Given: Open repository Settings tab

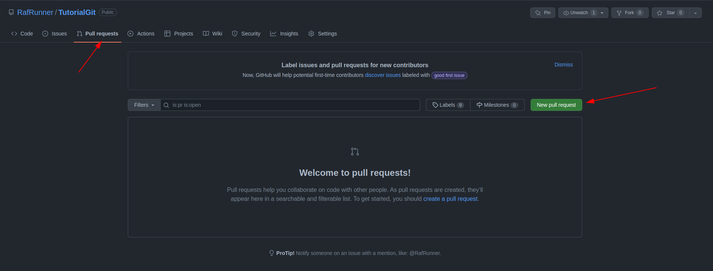Looking at the screenshot, I should coord(322,34).
